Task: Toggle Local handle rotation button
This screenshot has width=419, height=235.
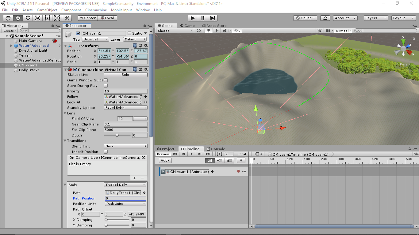Action: coord(107,18)
